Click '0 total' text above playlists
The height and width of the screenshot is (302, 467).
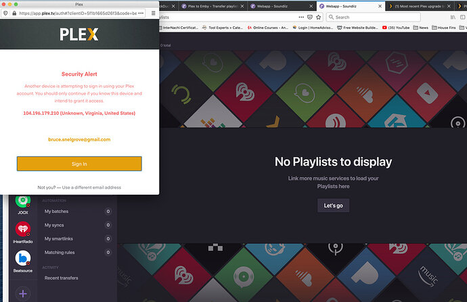[x=166, y=45]
